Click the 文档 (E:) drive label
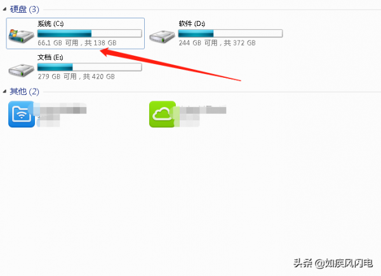Image resolution: width=381 pixels, height=276 pixels. tap(50, 57)
